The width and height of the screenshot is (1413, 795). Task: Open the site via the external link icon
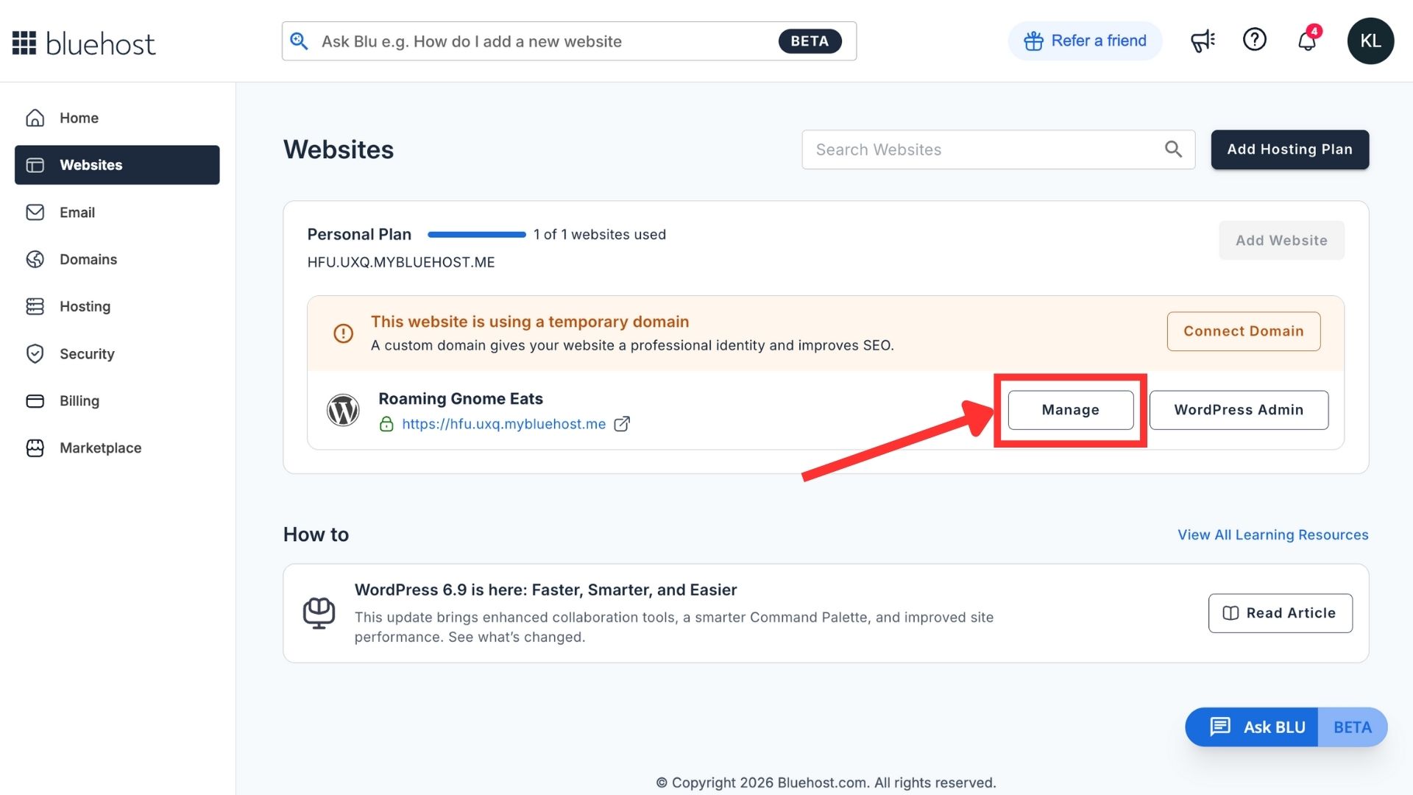pyautogui.click(x=623, y=424)
